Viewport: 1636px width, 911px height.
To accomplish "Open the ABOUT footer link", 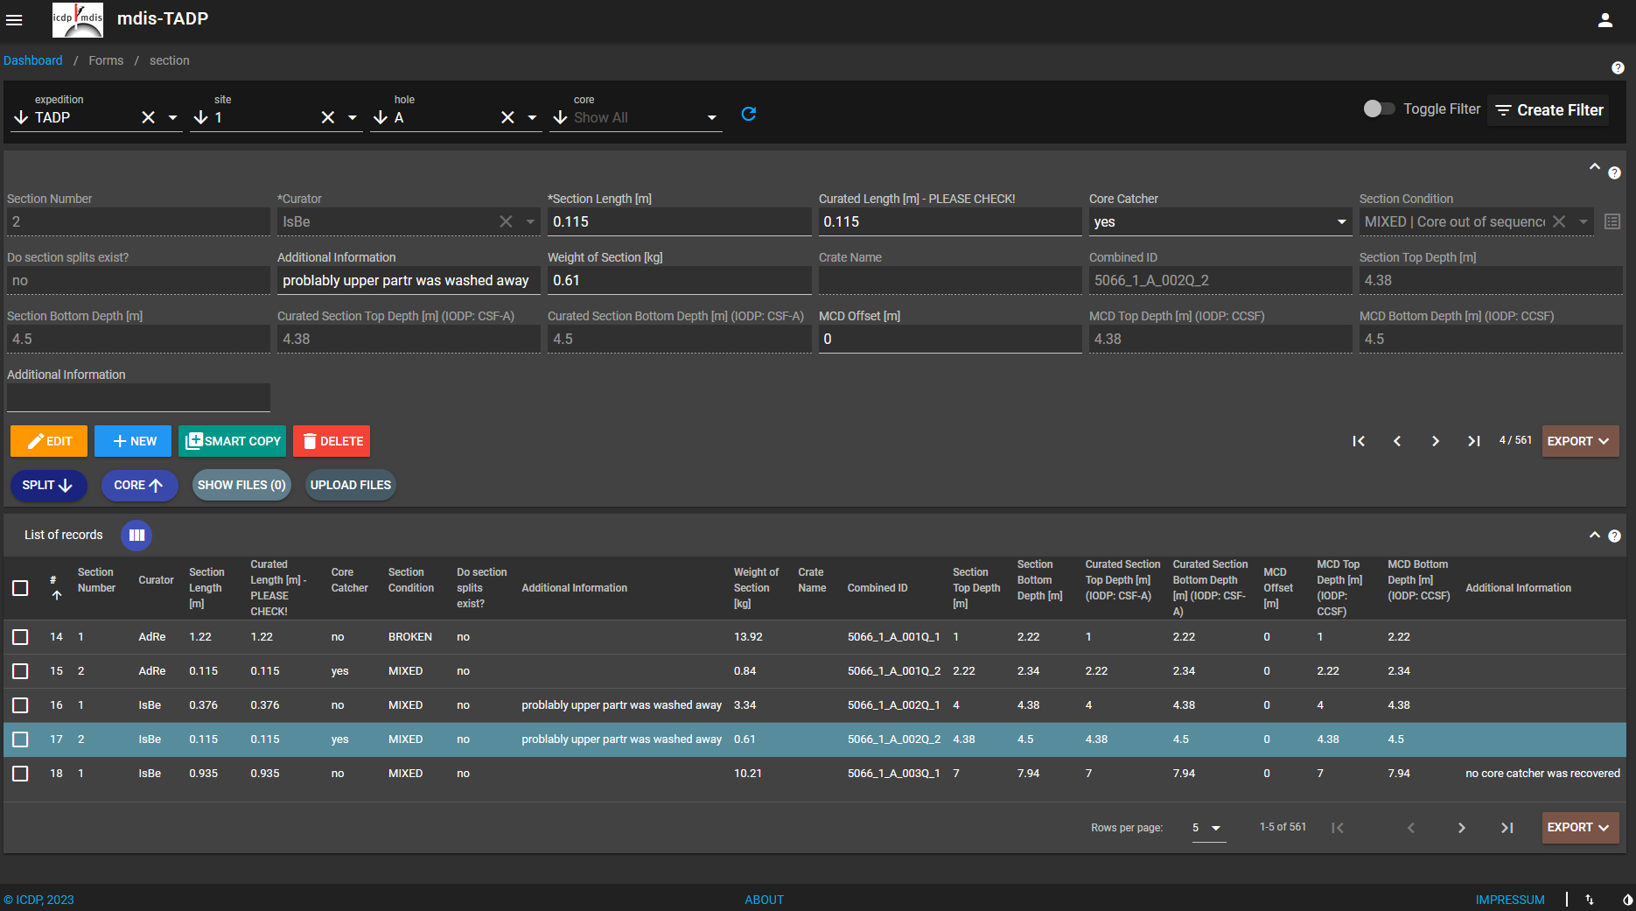I will click(764, 900).
